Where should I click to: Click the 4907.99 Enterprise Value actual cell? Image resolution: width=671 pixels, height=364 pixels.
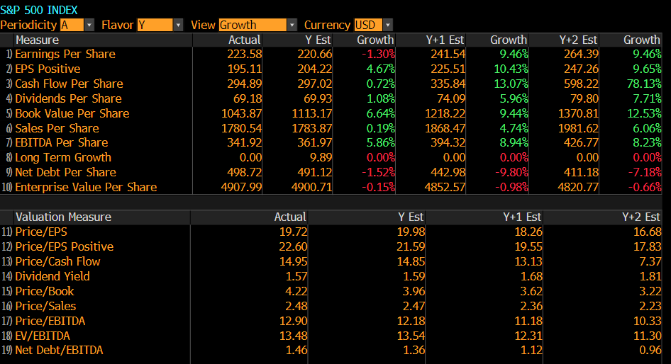tap(241, 188)
